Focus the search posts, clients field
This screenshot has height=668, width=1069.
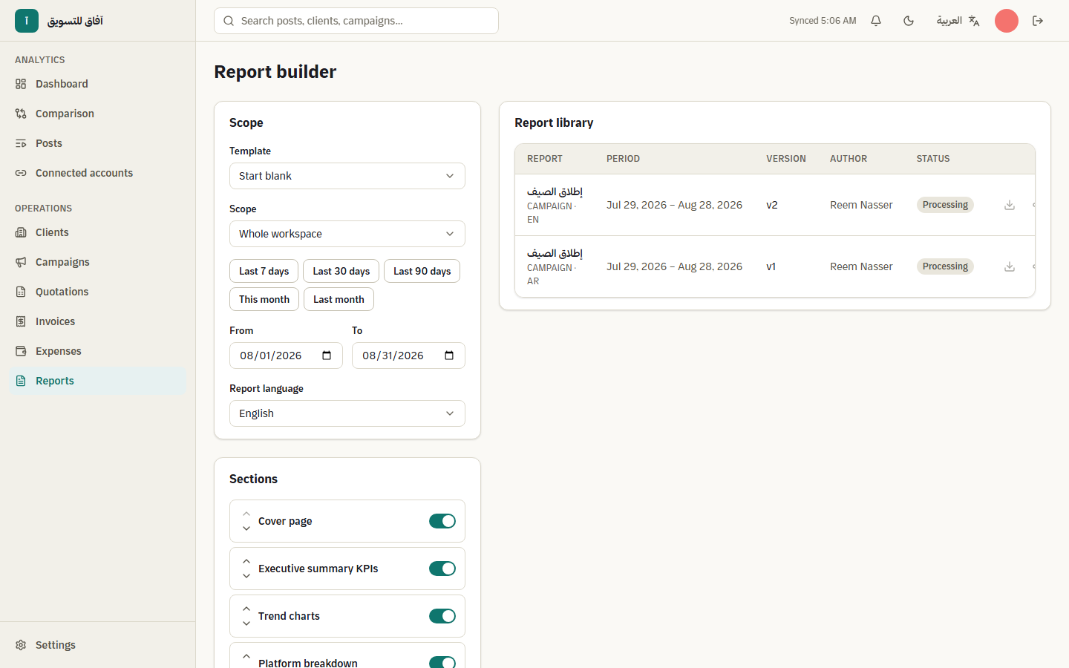click(356, 21)
